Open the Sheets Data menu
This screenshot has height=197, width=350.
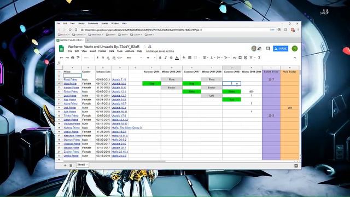pos(112,51)
